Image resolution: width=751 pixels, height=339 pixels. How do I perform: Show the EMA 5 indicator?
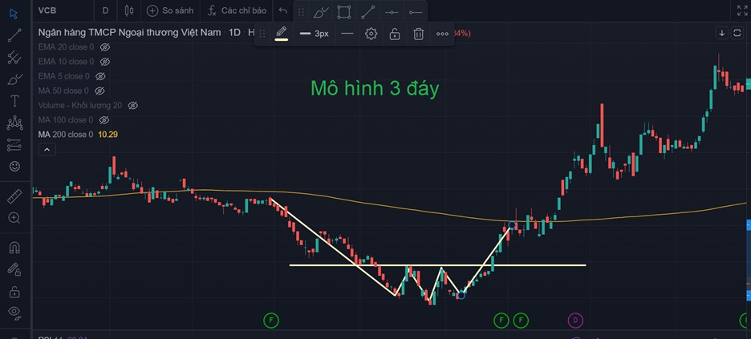(100, 76)
